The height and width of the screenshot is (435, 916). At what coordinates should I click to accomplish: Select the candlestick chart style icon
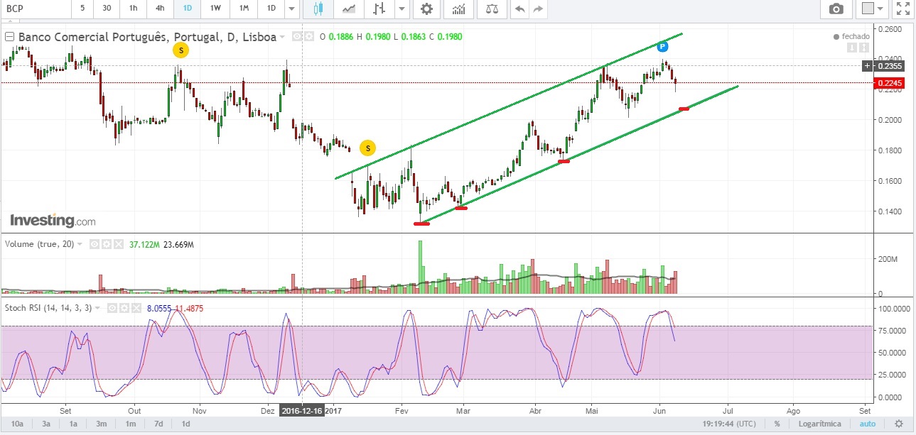tap(318, 9)
